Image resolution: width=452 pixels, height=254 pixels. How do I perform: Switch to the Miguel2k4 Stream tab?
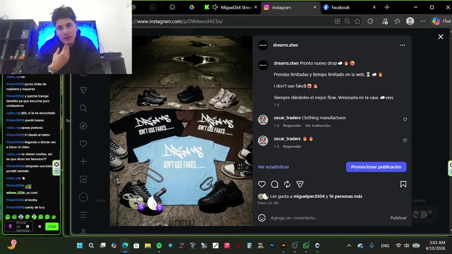point(231,7)
